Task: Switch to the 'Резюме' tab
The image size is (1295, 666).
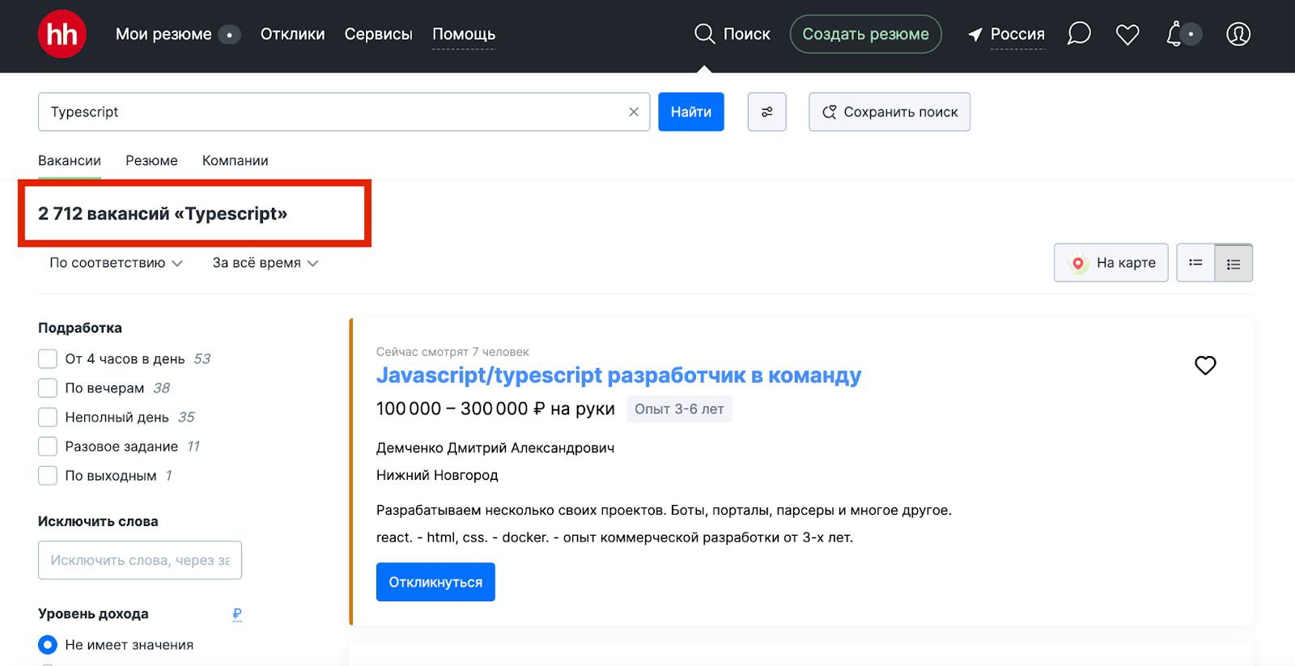Action: point(151,160)
